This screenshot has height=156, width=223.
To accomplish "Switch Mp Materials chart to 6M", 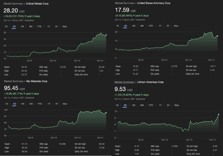I will point(31,104).
